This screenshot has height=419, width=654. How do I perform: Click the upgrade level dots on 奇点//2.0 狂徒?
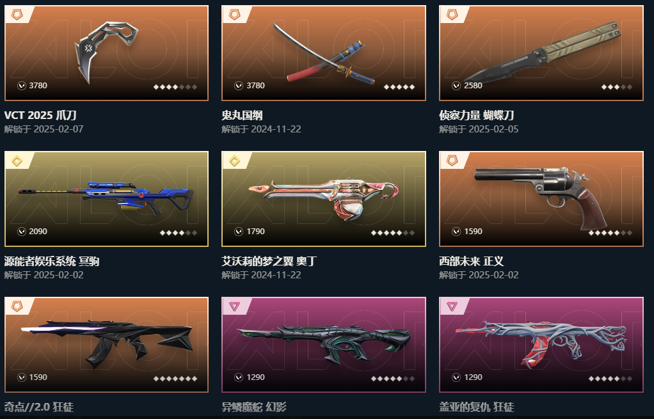pyautogui.click(x=175, y=379)
